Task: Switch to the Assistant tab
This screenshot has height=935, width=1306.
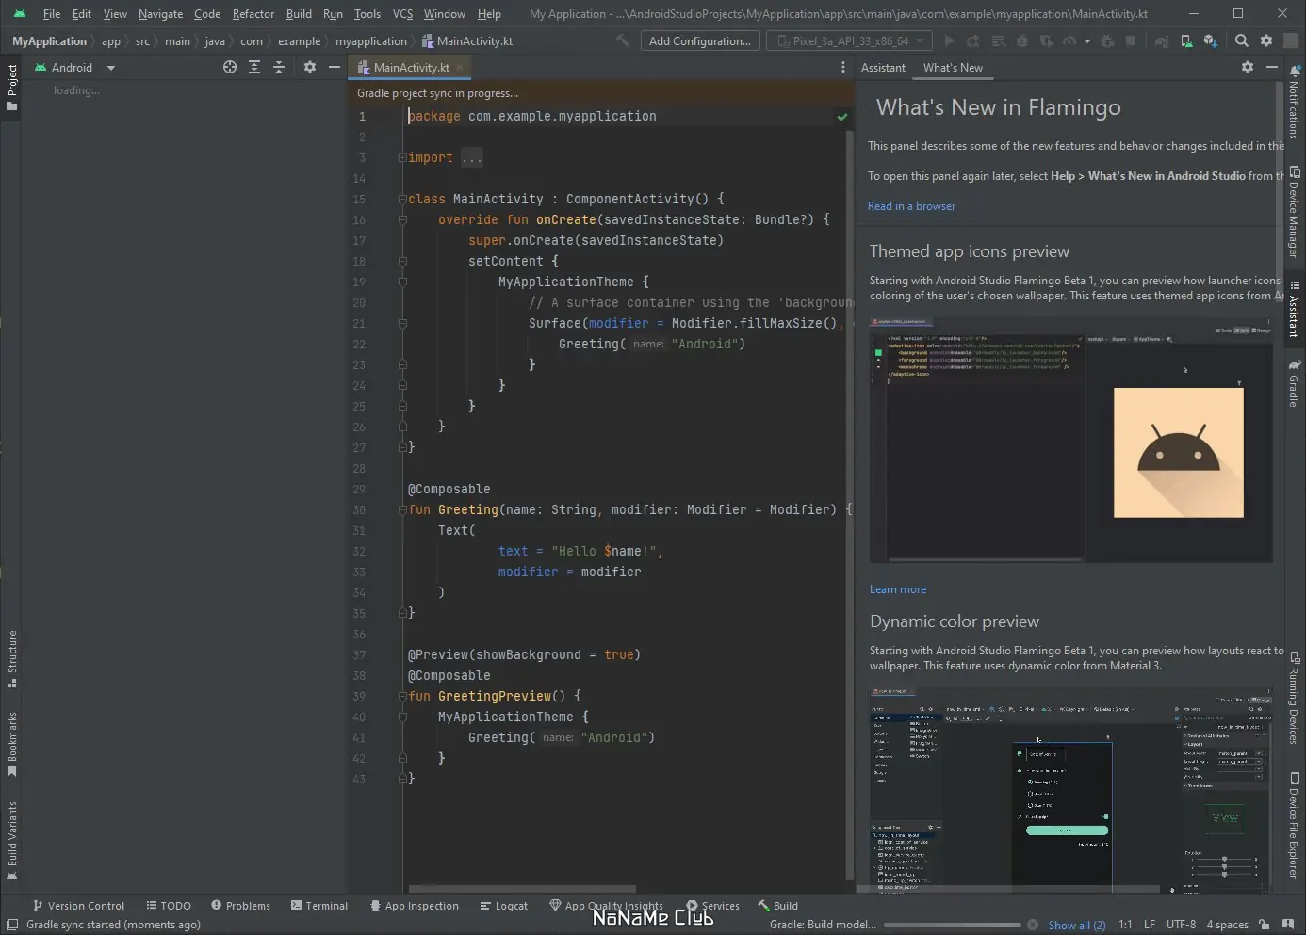Action: coord(883,68)
